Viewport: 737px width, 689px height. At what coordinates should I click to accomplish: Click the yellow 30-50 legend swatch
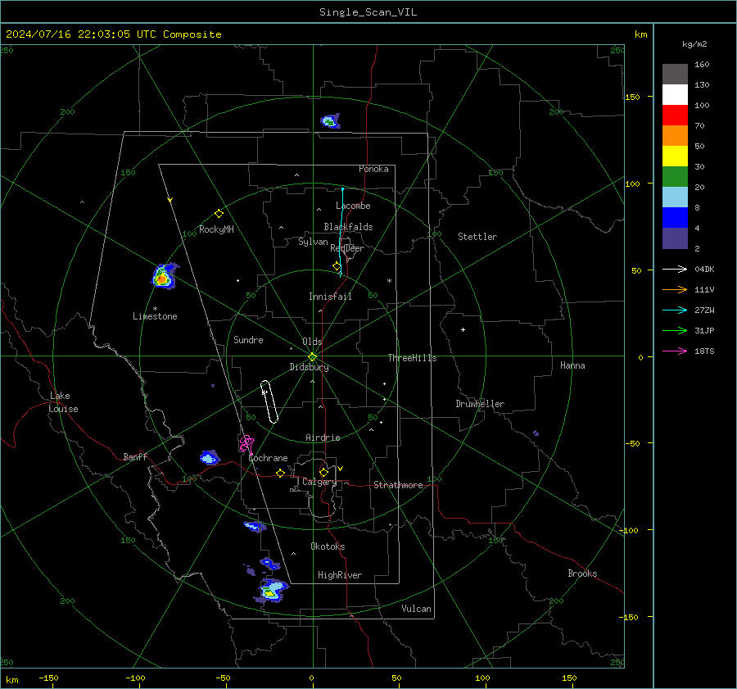[x=675, y=156]
